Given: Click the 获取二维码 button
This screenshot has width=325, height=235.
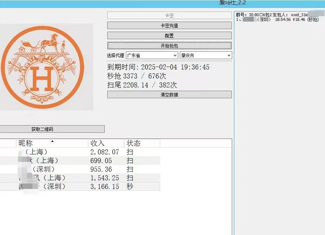Looking at the screenshot, I should 42,129.
